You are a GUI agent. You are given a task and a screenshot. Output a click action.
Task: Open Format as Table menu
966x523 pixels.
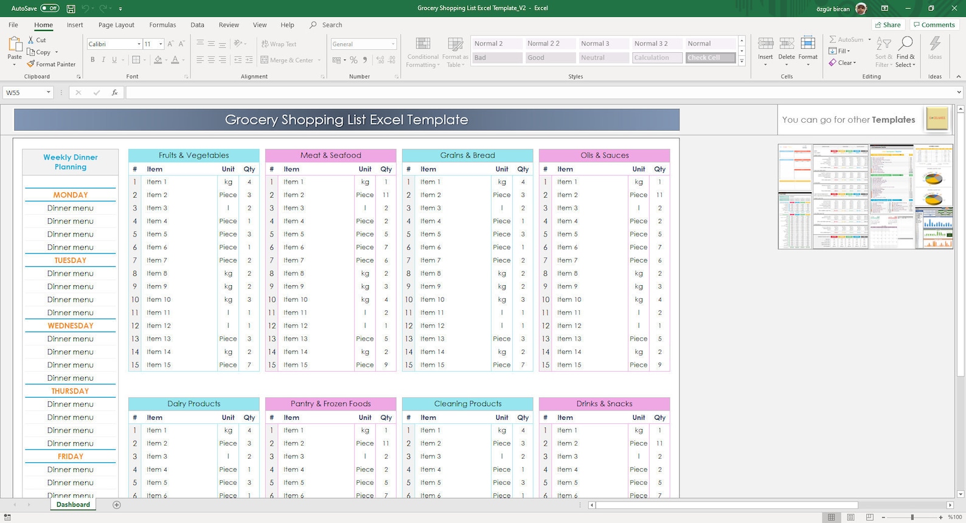[455, 52]
